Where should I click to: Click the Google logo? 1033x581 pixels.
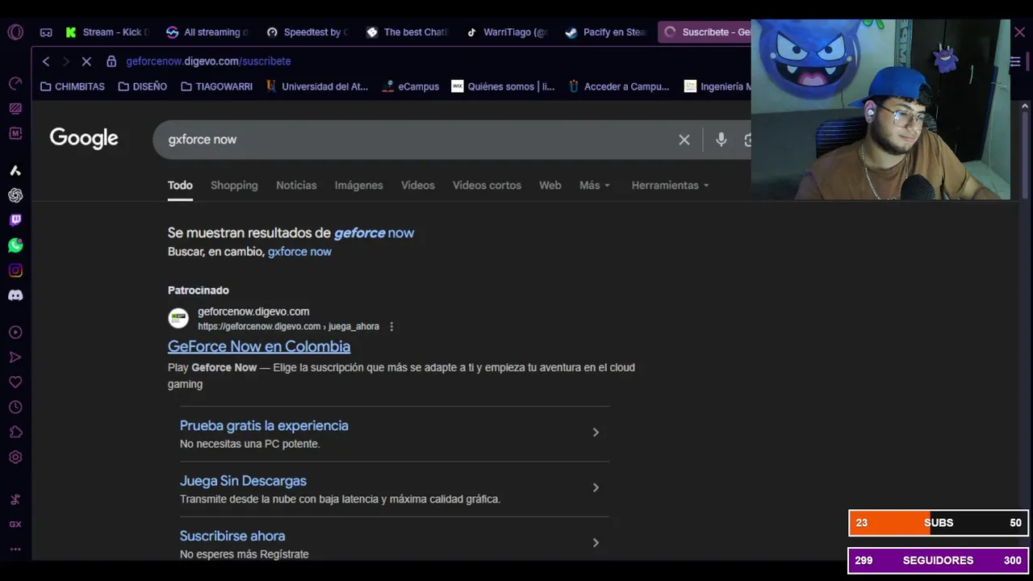(x=84, y=139)
